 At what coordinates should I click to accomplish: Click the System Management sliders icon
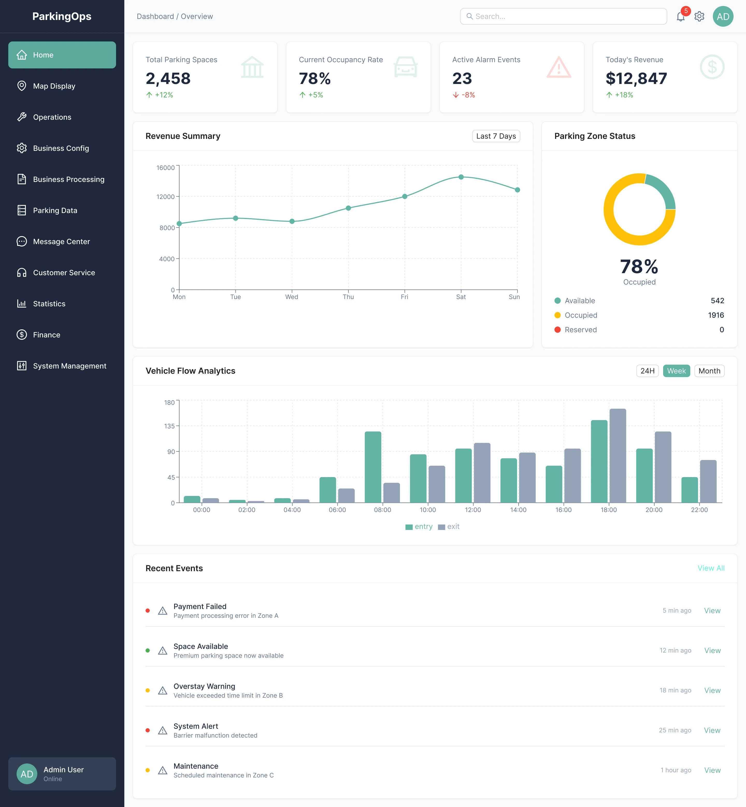pos(22,366)
